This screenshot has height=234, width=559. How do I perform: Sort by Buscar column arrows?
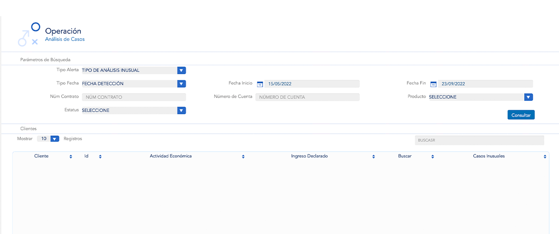click(432, 157)
